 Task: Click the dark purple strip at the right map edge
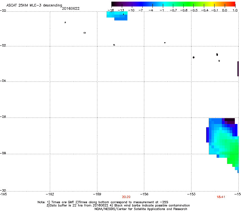pyautogui.click(x=238, y=68)
